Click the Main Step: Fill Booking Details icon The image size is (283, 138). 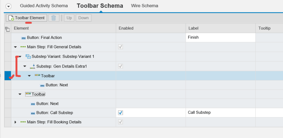coord(23,122)
